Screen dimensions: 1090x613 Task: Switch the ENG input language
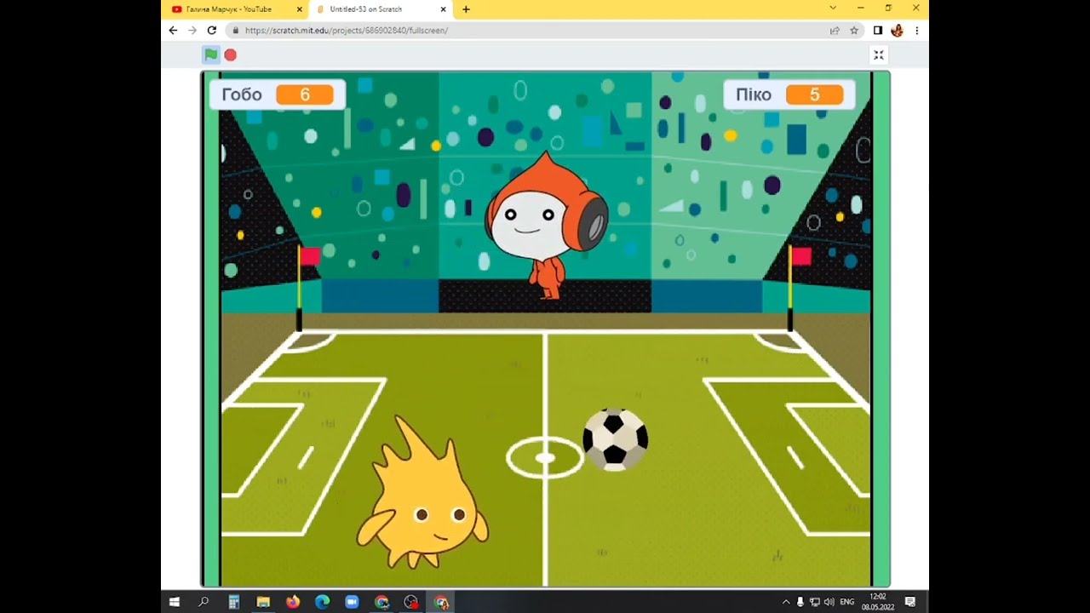click(847, 602)
